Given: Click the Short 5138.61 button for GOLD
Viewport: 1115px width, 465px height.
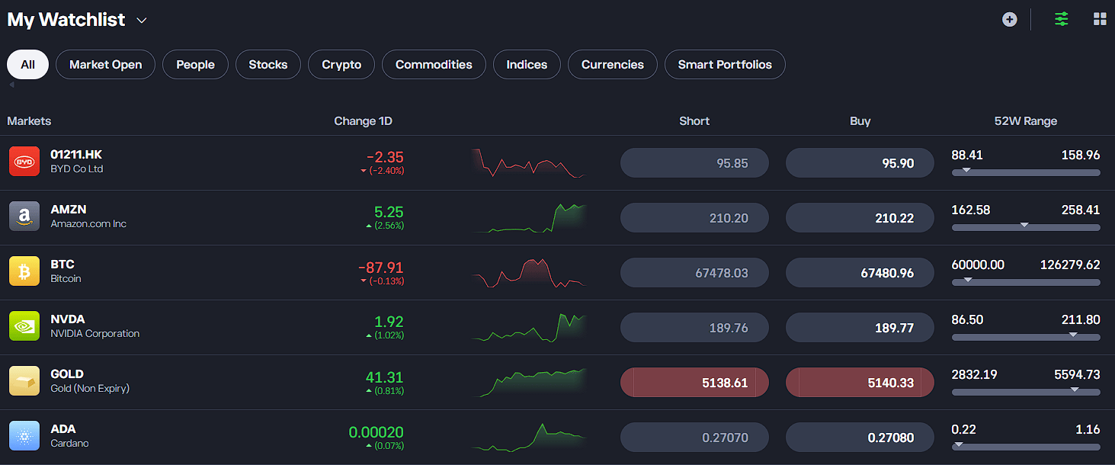Looking at the screenshot, I should point(694,383).
